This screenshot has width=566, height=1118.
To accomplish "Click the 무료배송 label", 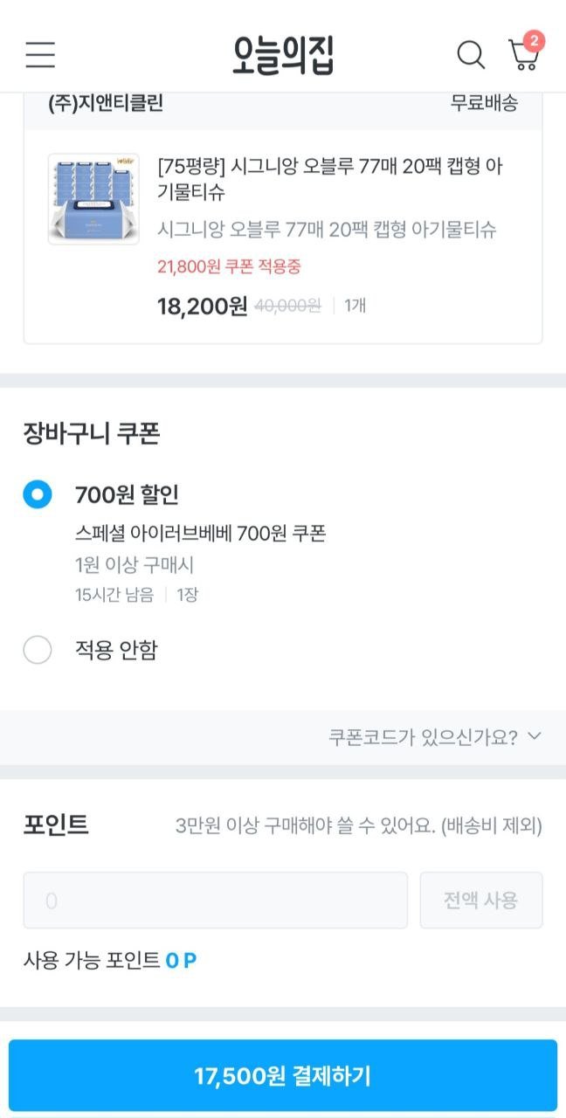I will [x=484, y=103].
